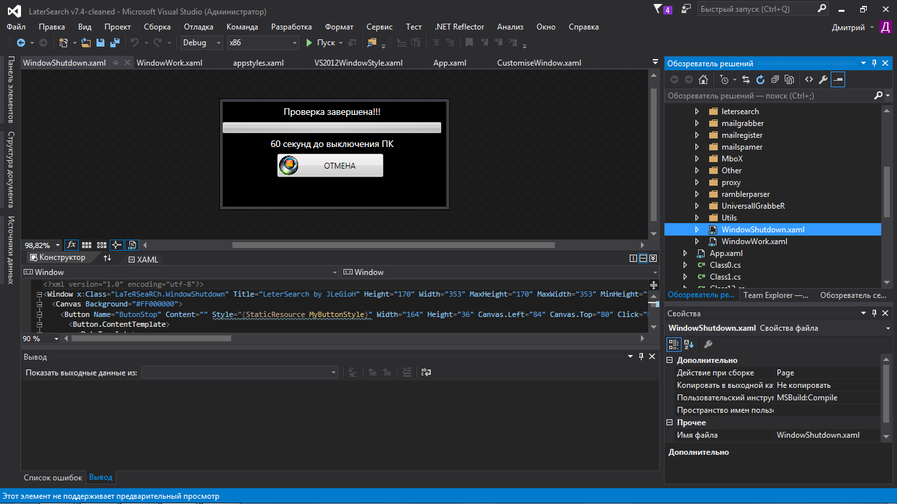Toggle the designer grid display
The image size is (897, 504).
[x=87, y=245]
